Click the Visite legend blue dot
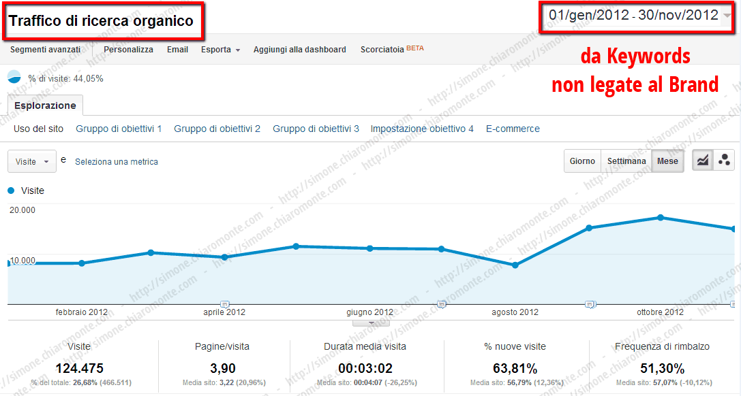 click(11, 191)
